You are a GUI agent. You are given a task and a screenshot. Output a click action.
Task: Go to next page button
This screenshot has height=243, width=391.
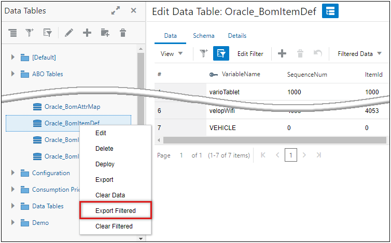point(304,155)
